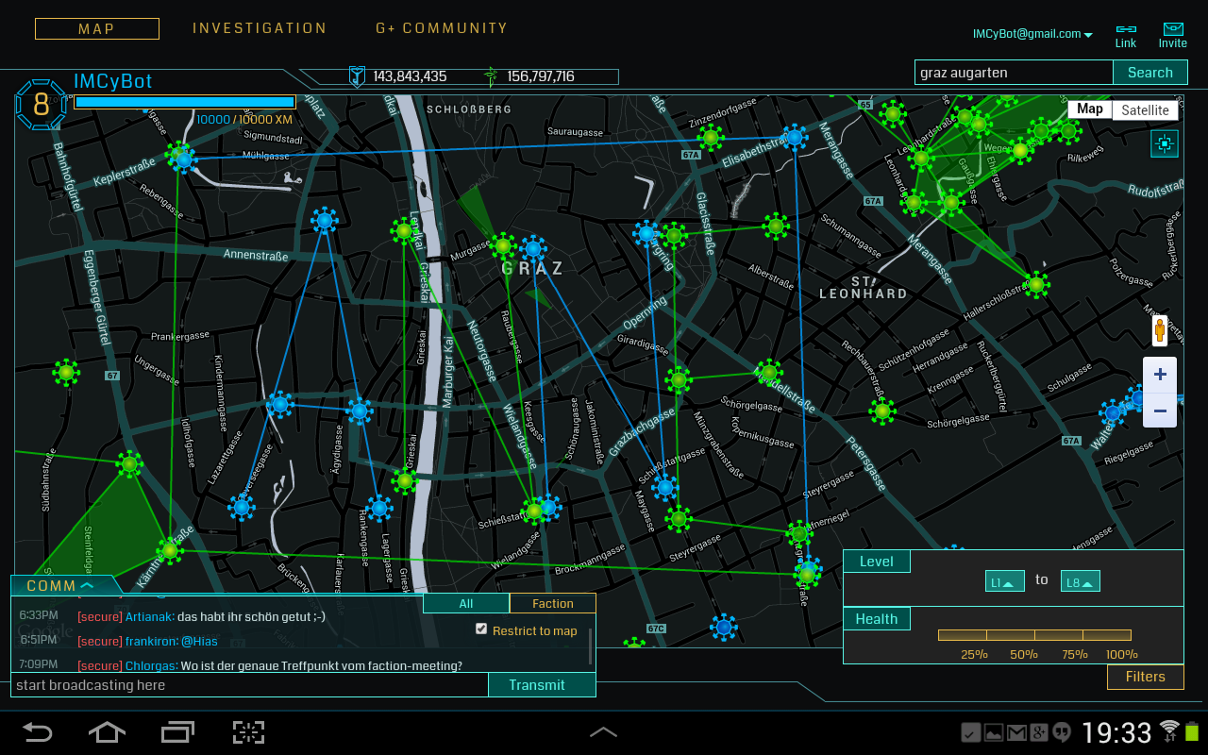Screen dimensions: 1208x755
Task: Zoom in with the plus button
Action: pyautogui.click(x=1160, y=375)
